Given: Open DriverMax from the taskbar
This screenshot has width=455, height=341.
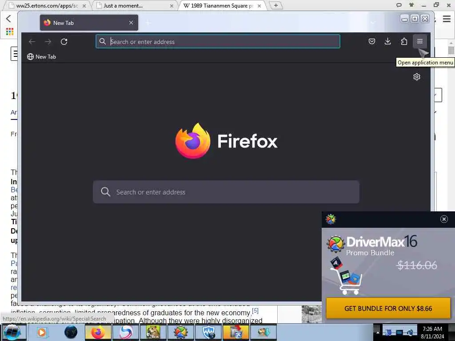Looking at the screenshot, I should (180, 332).
